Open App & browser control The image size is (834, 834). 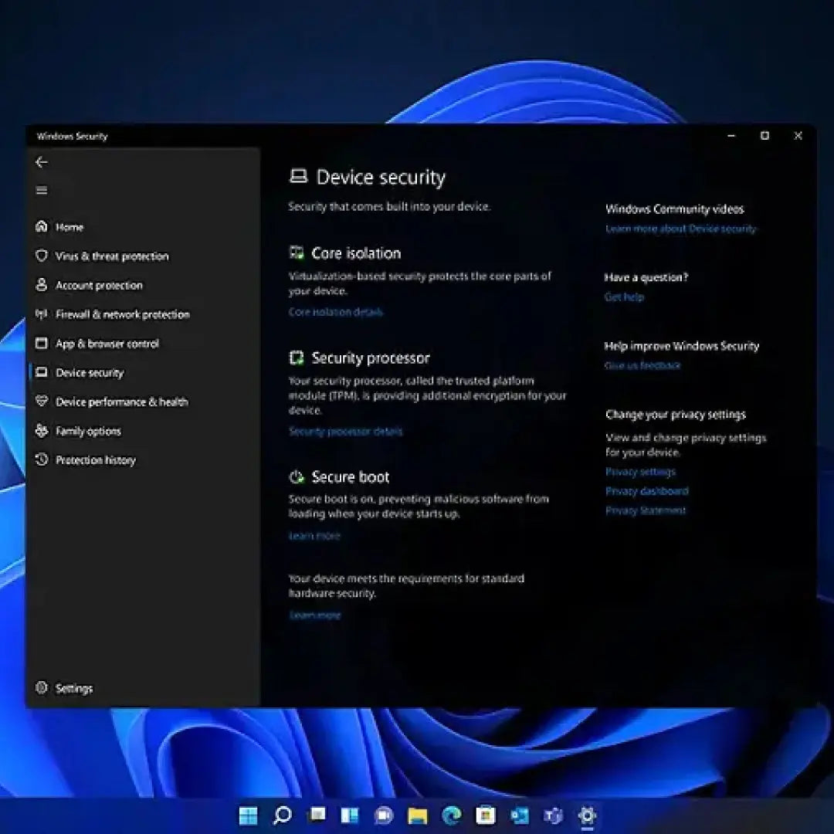pyautogui.click(x=107, y=344)
